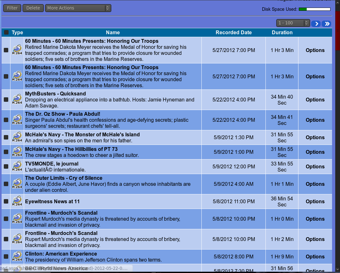This screenshot has width=340, height=273.
Task: Click the H.264 icon for MythBusters Quicksand
Action: [17, 100]
